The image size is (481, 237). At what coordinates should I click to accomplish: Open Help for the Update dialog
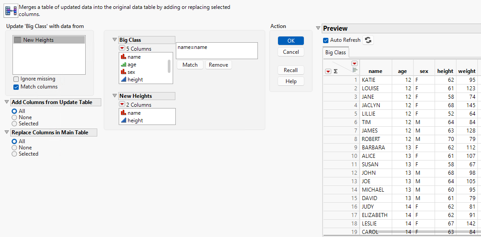click(x=291, y=81)
